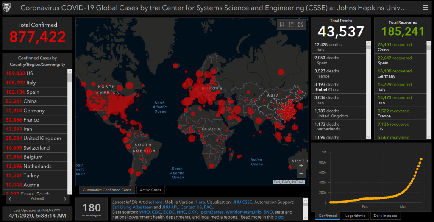The height and width of the screenshot is (222, 434).
Task: Click the data sources text panel scrollbar
Action: 305,209
